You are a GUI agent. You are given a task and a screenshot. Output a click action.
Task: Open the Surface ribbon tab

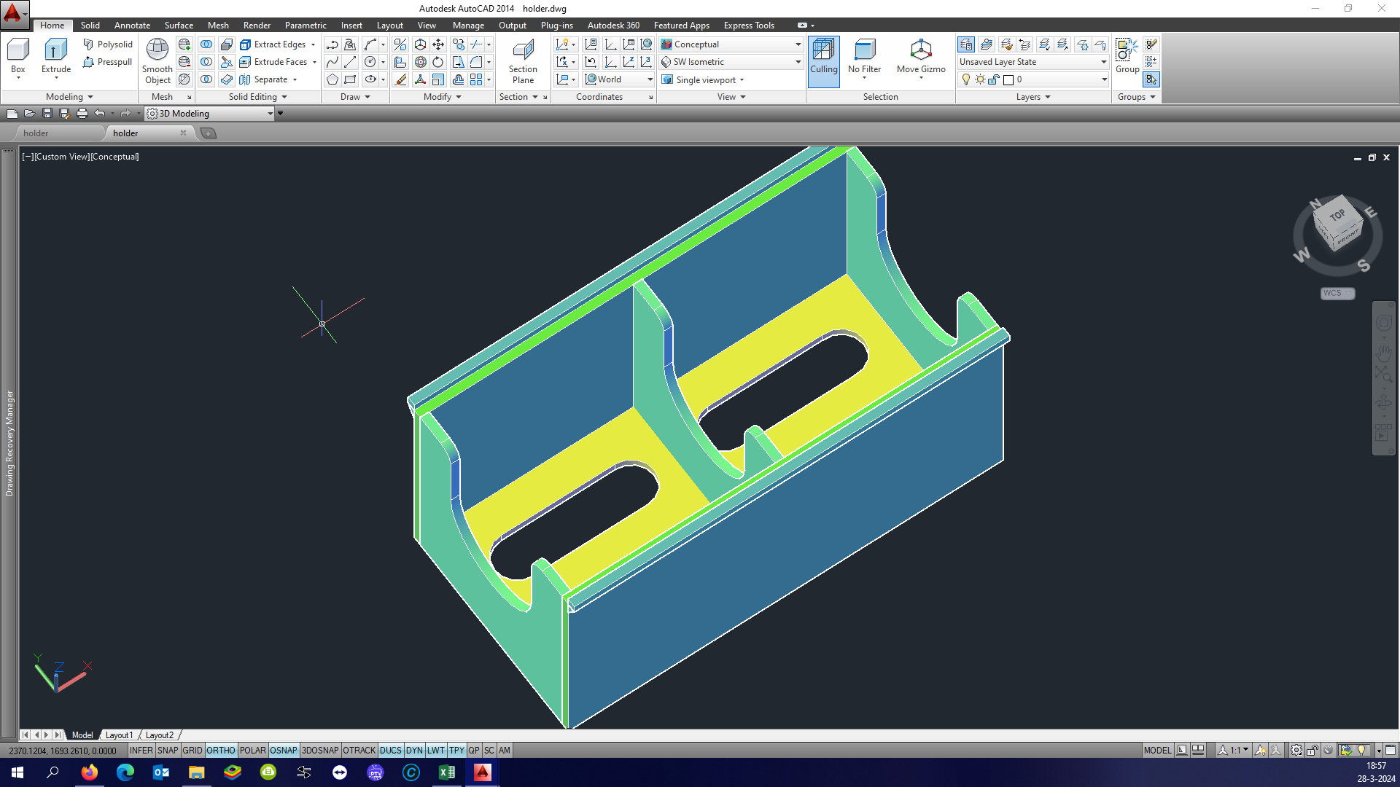tap(179, 26)
